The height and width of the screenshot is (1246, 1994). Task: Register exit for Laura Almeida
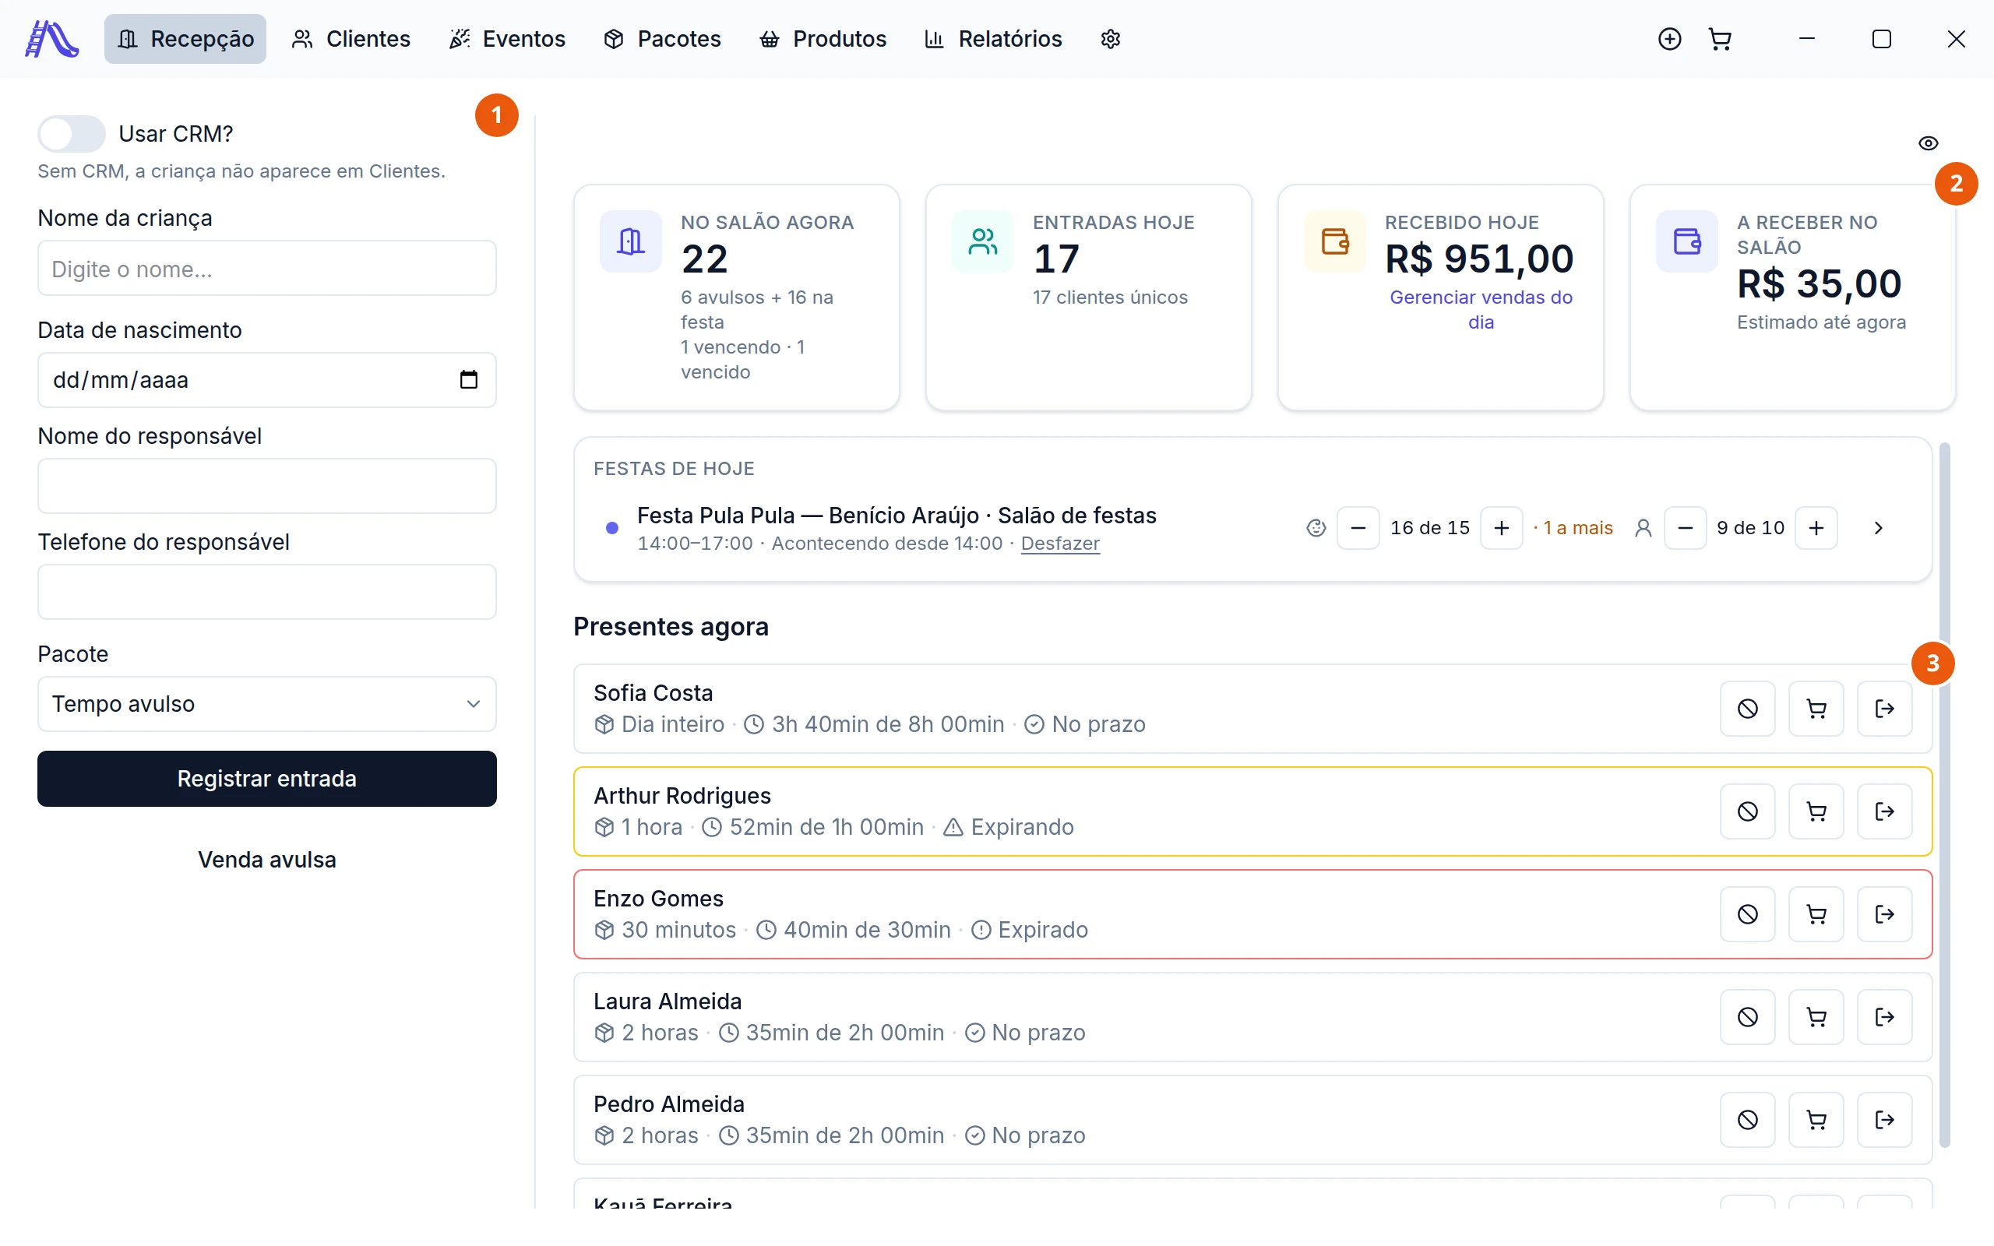pos(1884,1017)
